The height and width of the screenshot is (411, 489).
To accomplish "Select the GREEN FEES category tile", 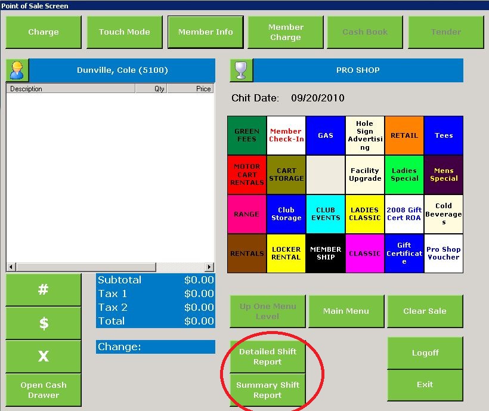I will [x=246, y=135].
